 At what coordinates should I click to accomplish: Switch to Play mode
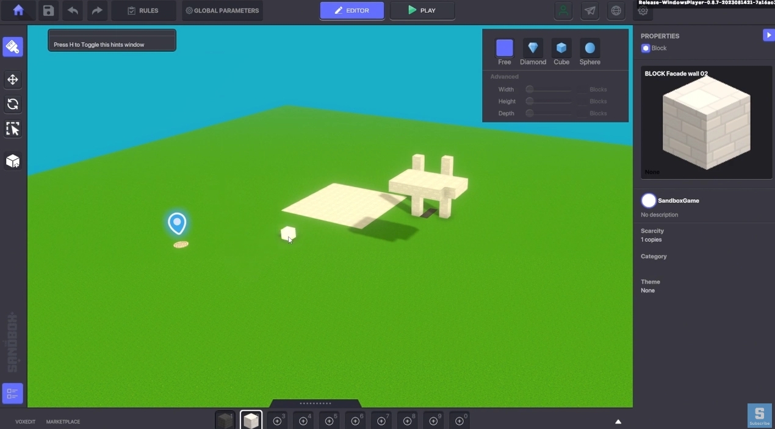(x=422, y=10)
